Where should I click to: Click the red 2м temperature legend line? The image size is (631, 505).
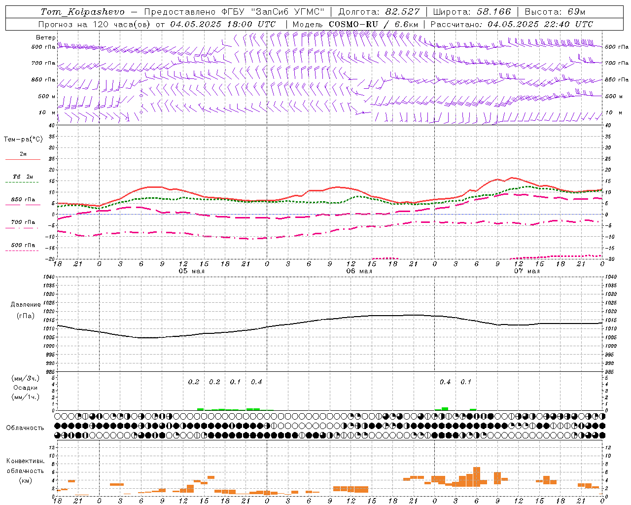pos(23,159)
